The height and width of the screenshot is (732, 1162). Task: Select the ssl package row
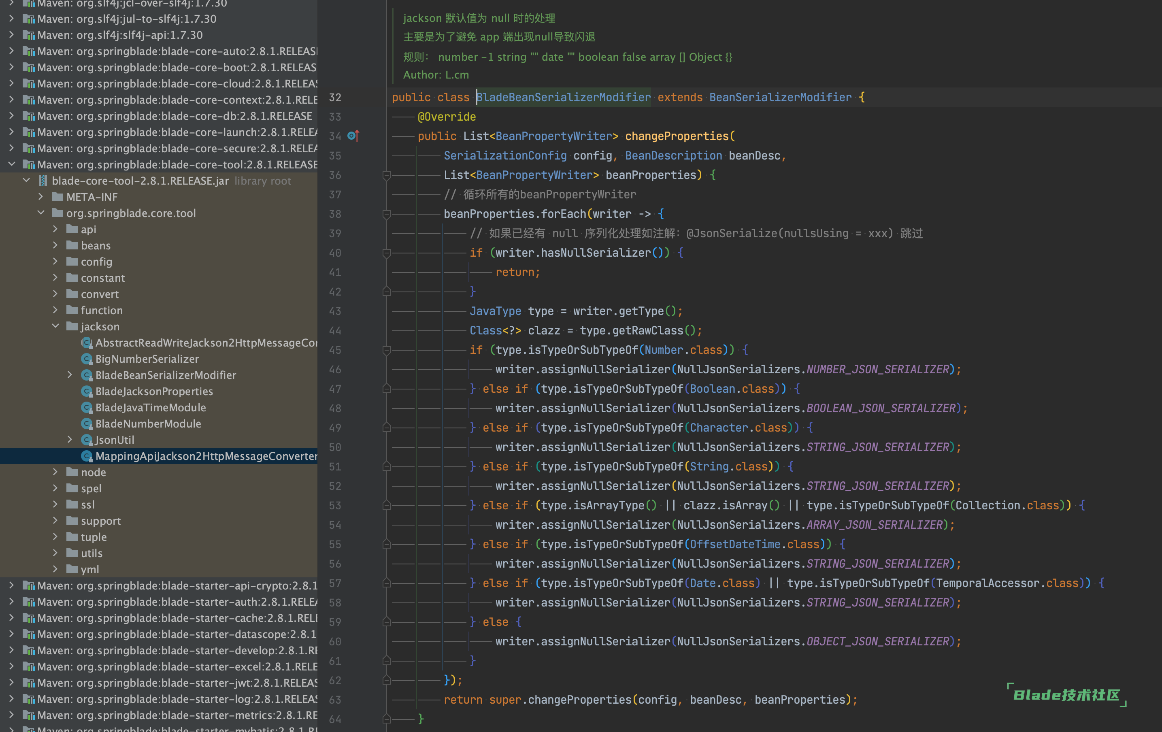(159, 505)
